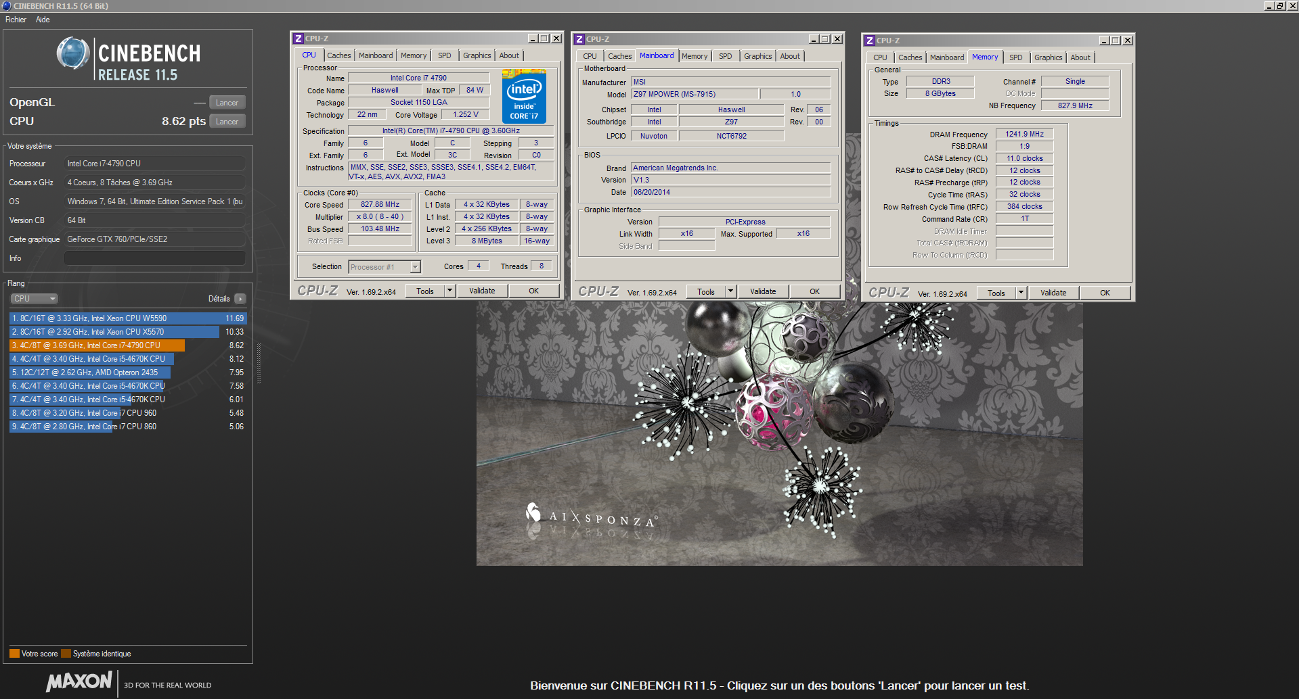
Task: Select ranking row 'Intel Core i7 CPU 960'
Action: pos(128,413)
